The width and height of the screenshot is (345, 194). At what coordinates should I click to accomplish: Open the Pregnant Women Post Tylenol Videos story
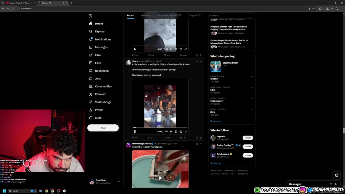(x=229, y=28)
